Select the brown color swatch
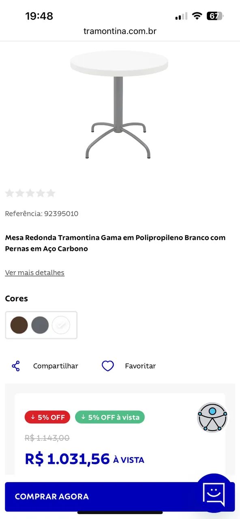Screen dimensions: 240x519 [19, 325]
